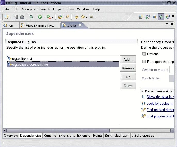Open the Edit menu
Viewport: 177px width, 147px height.
click(15, 9)
